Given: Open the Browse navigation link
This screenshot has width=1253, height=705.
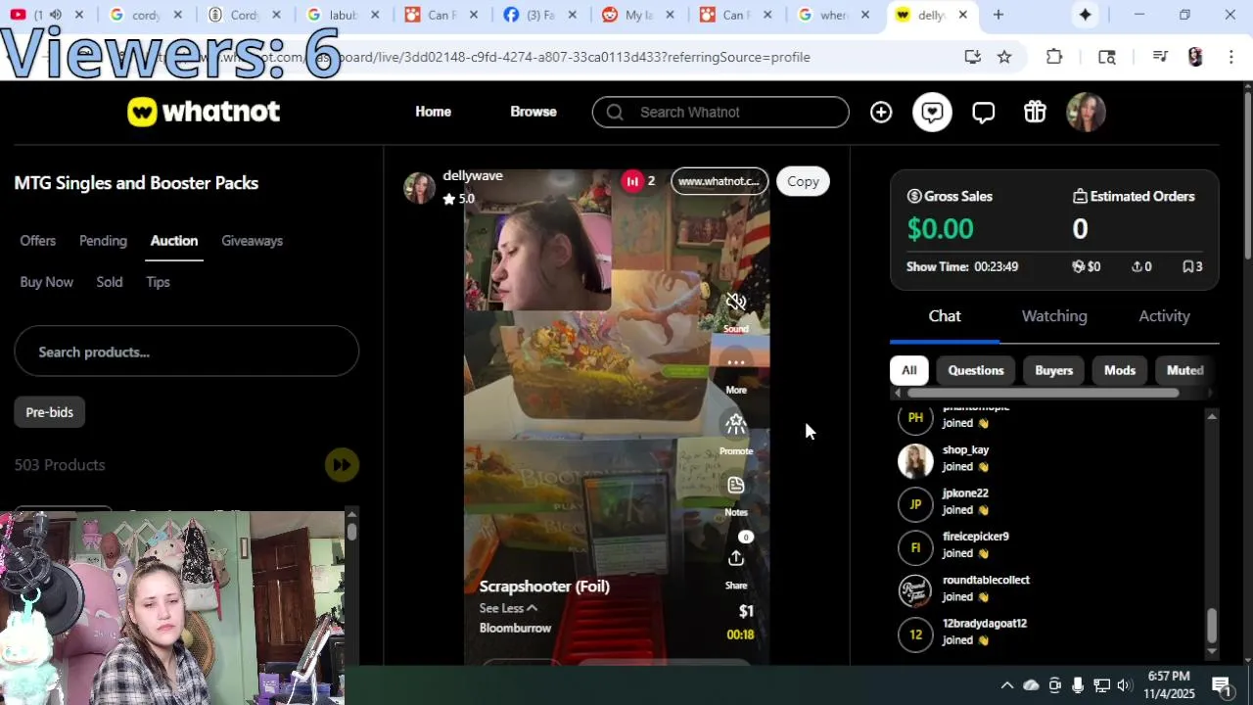Looking at the screenshot, I should 534,112.
